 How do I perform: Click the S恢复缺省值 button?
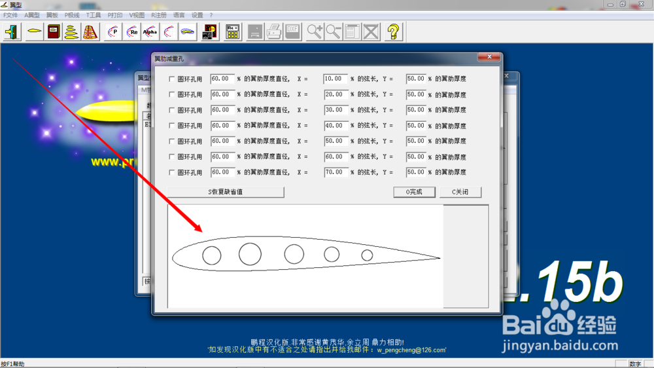[226, 192]
